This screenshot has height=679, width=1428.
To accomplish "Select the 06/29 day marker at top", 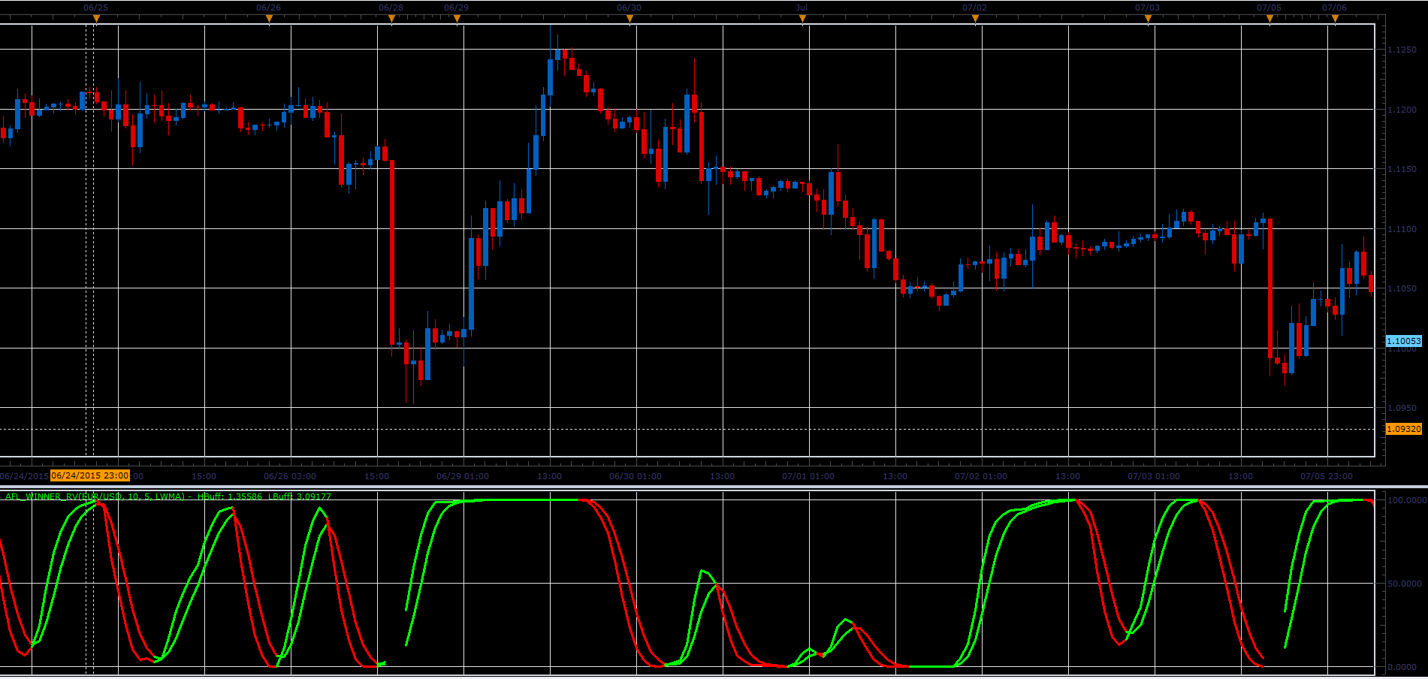I will coord(457,19).
